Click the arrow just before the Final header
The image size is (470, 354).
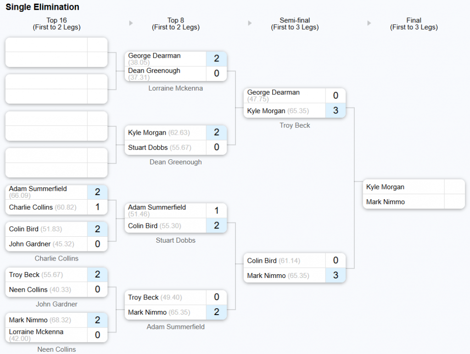tap(369, 23)
